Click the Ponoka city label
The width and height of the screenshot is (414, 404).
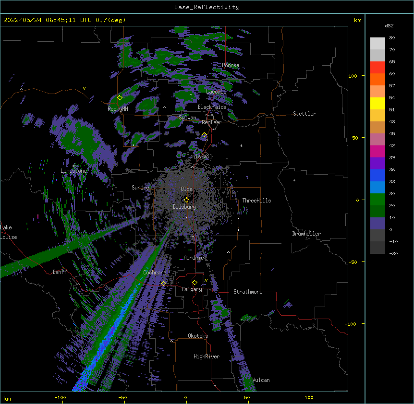[231, 65]
